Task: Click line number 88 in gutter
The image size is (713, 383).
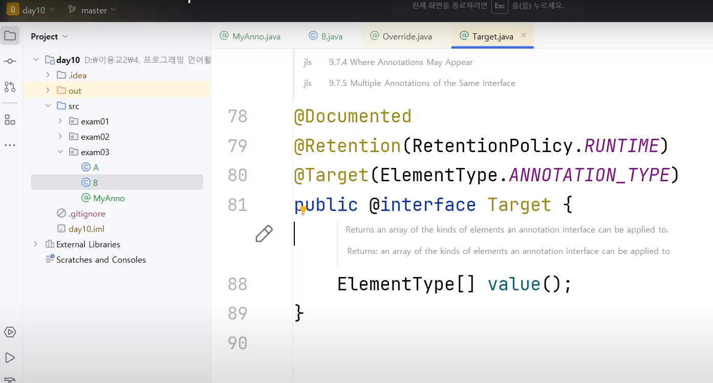Action: (x=237, y=284)
